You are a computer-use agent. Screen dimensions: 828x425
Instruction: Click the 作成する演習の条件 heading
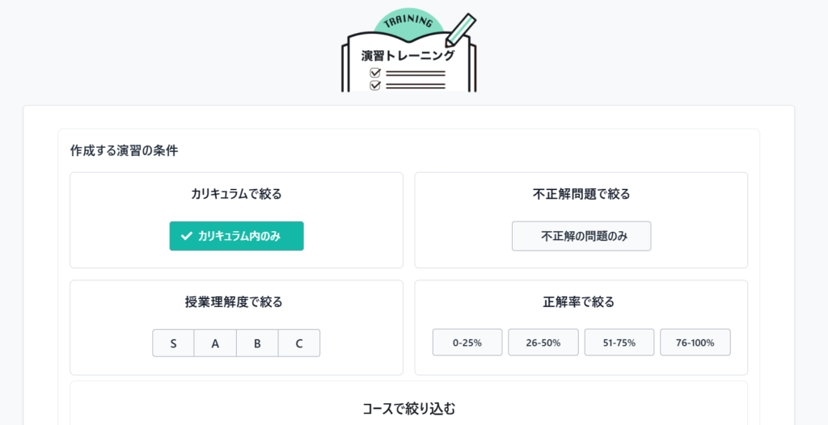tap(124, 150)
